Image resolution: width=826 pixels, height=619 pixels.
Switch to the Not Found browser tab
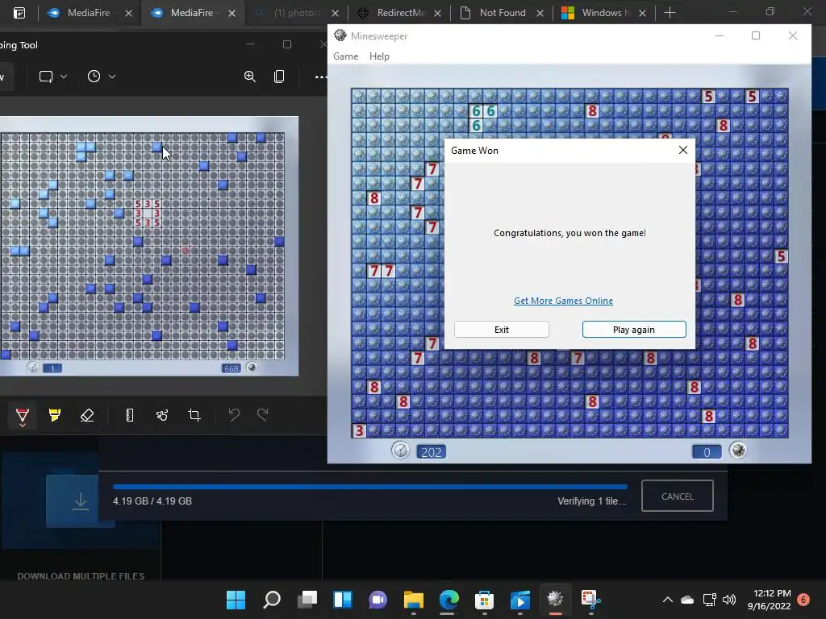502,13
